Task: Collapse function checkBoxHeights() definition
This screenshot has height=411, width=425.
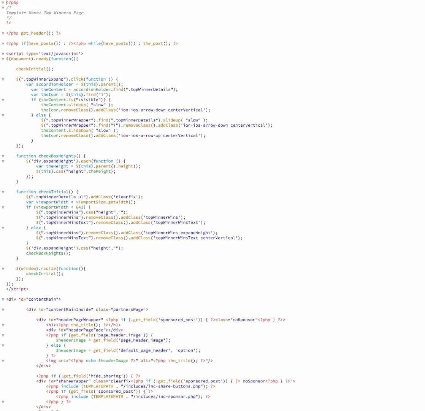Action: [x=3, y=156]
